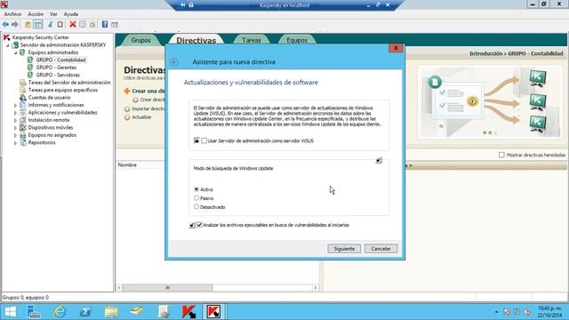Click the Up one level folder icon
This screenshot has height=320, width=569.
pyautogui.click(x=28, y=24)
